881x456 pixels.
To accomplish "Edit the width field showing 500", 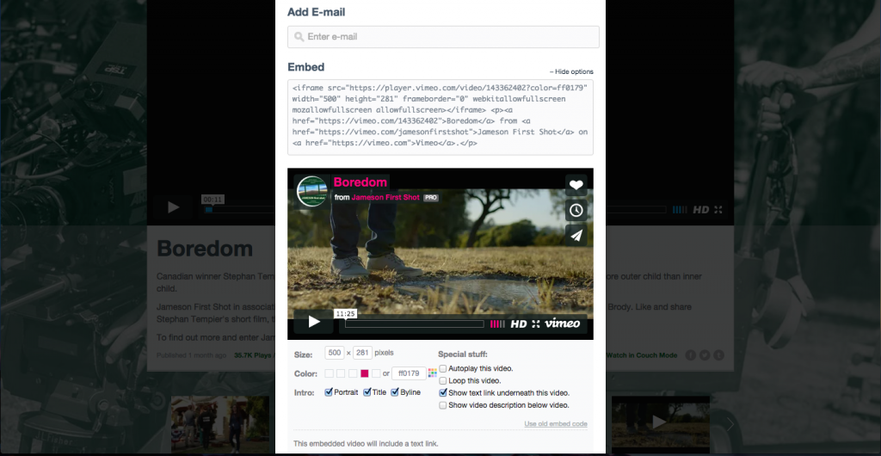I will (335, 353).
